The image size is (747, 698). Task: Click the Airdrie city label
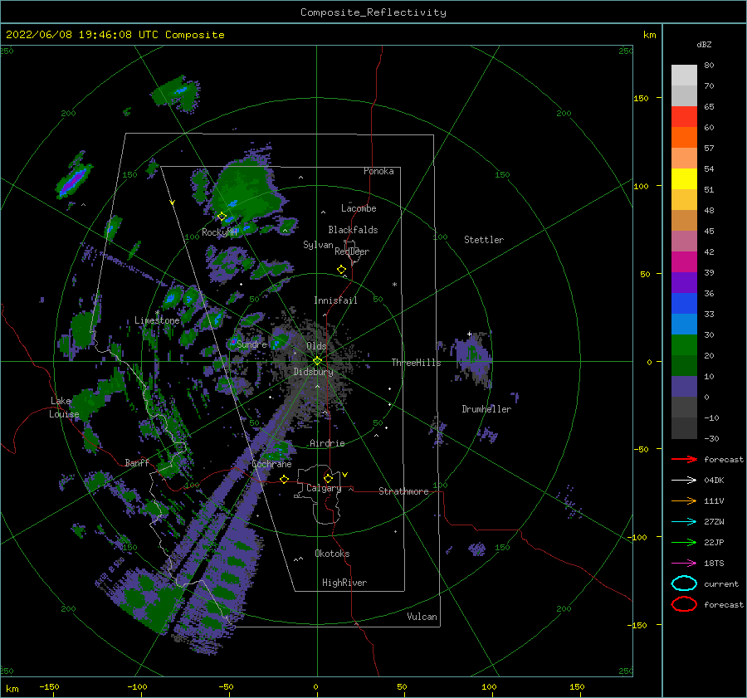327,443
